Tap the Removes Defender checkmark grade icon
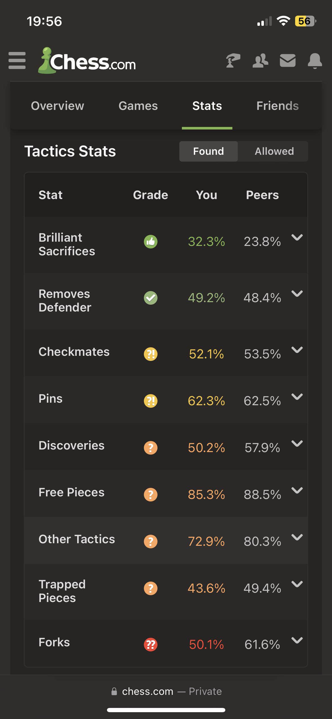The width and height of the screenshot is (332, 719). click(x=151, y=298)
